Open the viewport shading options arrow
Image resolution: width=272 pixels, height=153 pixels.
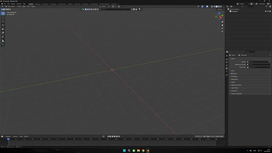223,7
